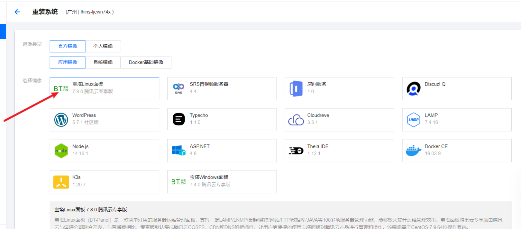Click the Docker whale icon

[x=413, y=150]
